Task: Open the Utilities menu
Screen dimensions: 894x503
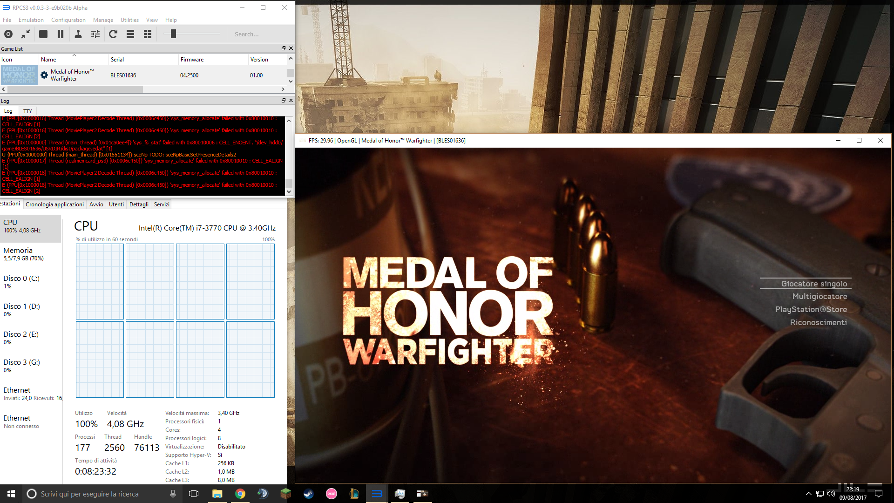Action: (129, 20)
